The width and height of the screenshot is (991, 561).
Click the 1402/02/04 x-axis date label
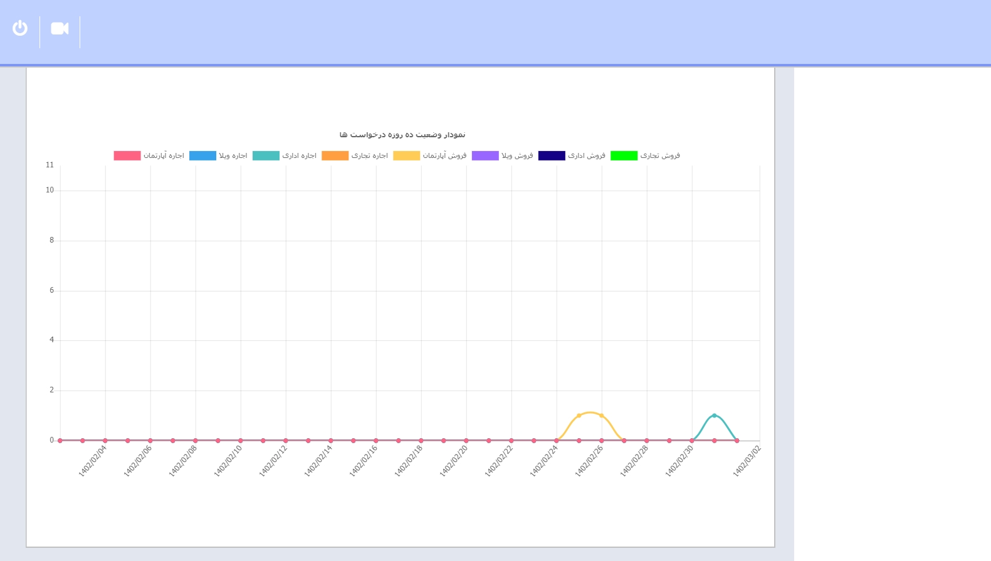93,461
